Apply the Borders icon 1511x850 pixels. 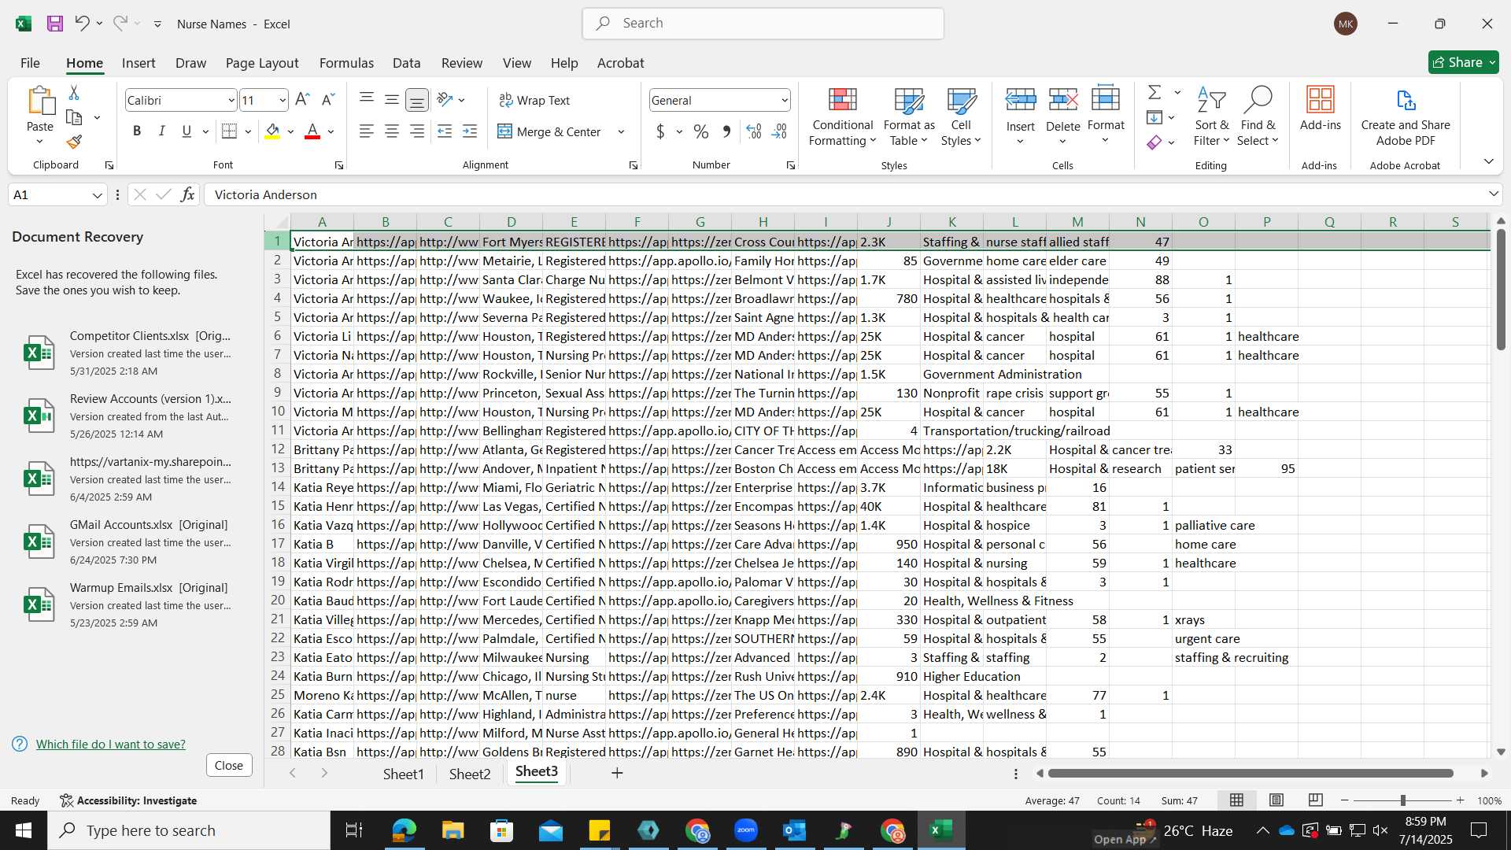229,131
